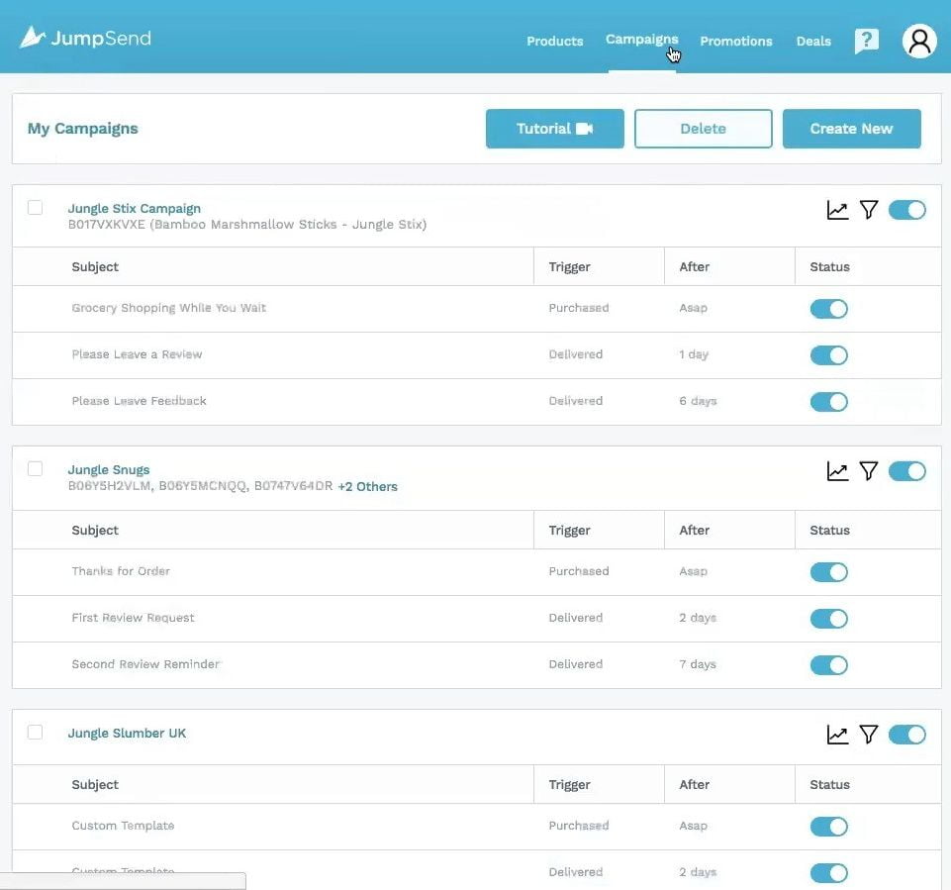
Task: Disable the First Review Request email
Action: [828, 619]
